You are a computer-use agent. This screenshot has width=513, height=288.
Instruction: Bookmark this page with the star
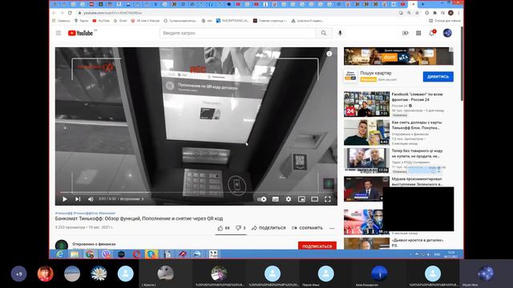coord(417,13)
